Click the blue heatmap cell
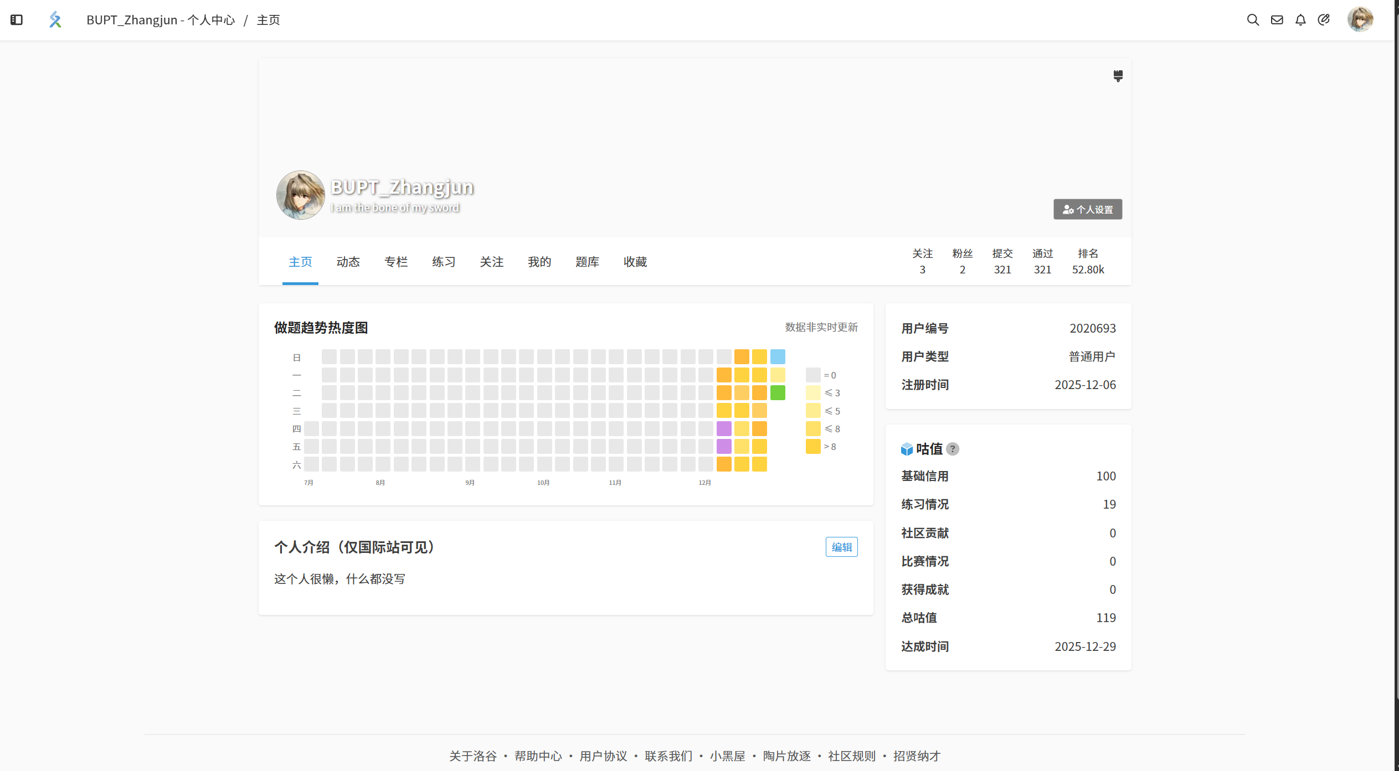This screenshot has height=771, width=1399. (x=778, y=357)
